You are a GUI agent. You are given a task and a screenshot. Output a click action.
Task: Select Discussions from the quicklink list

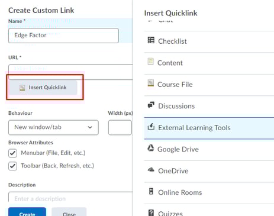[x=209, y=107]
